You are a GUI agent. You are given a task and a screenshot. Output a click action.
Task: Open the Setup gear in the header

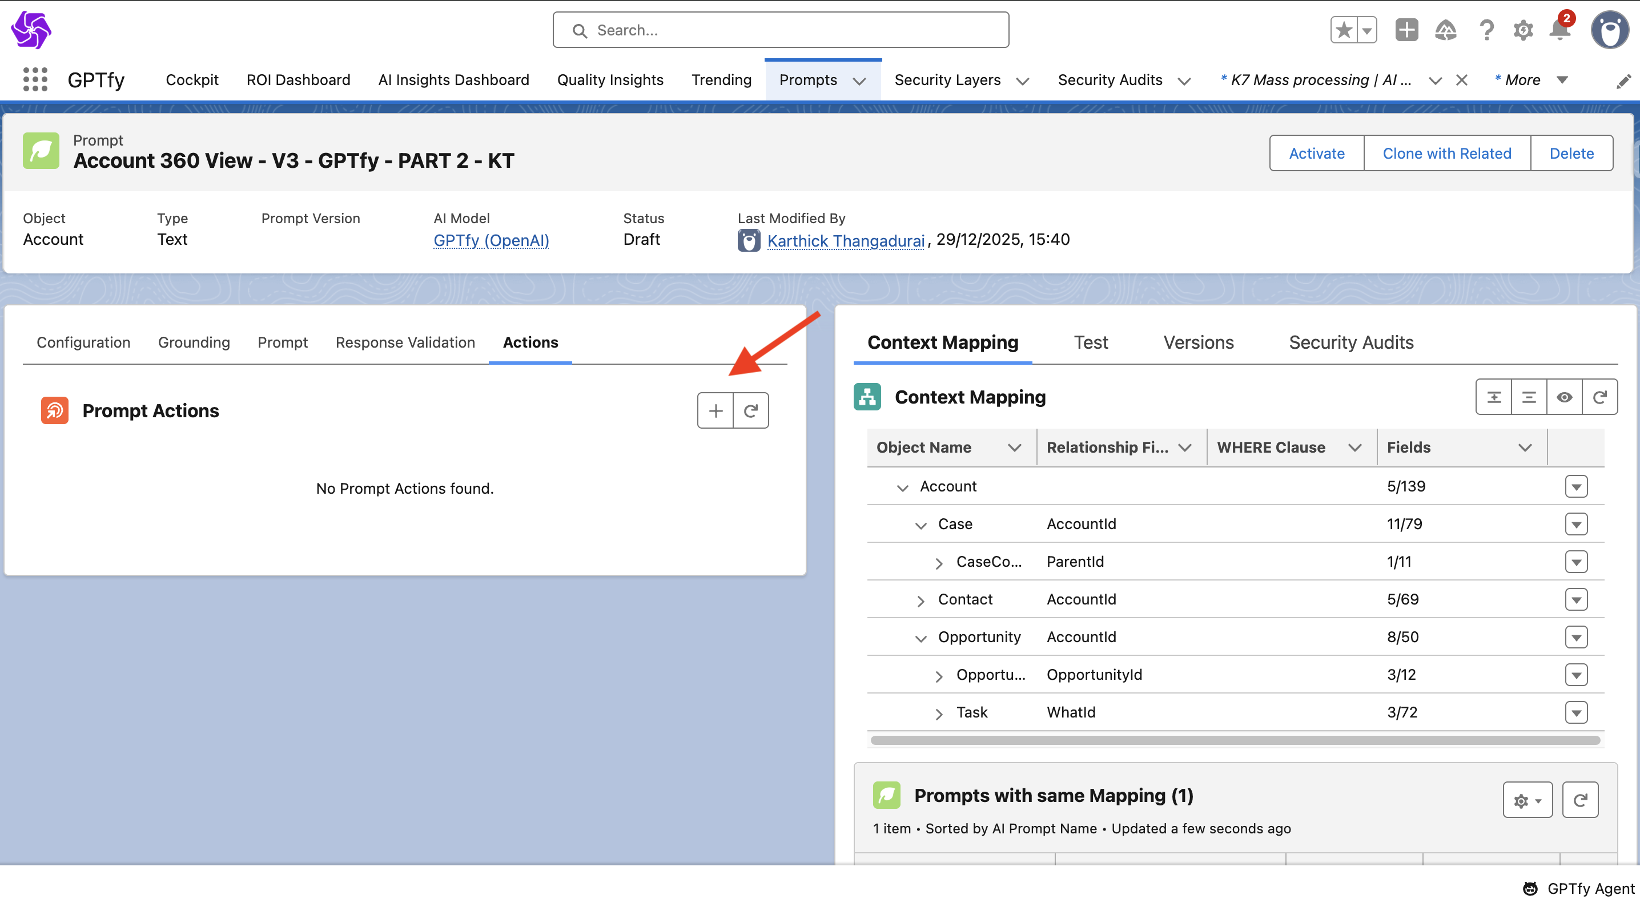point(1523,30)
